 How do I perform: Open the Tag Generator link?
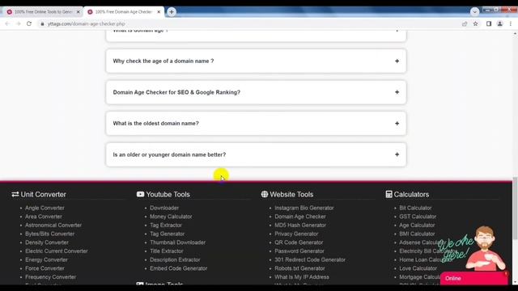click(x=168, y=234)
